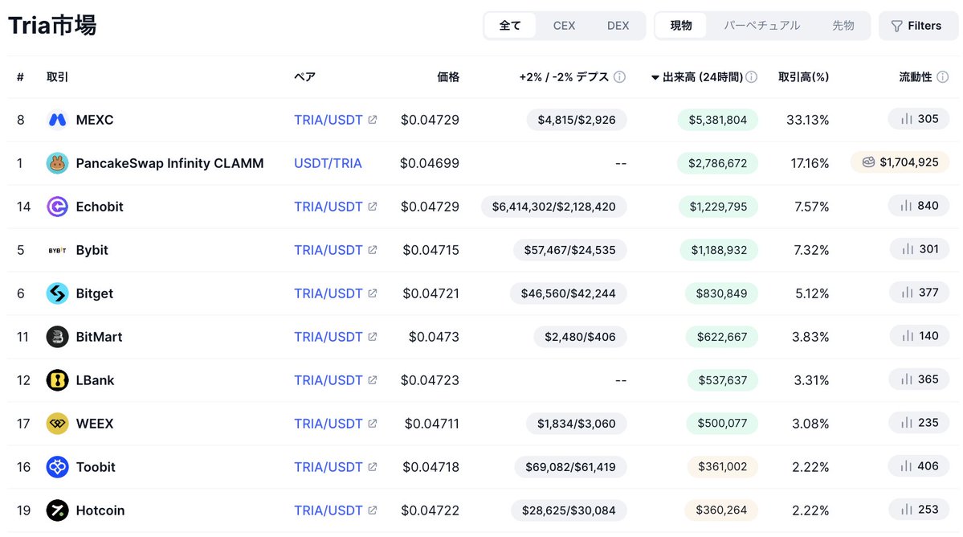The width and height of the screenshot is (963, 537).
Task: Open PancakeSwap Infinity CLAMM exchange name
Action: pos(169,163)
